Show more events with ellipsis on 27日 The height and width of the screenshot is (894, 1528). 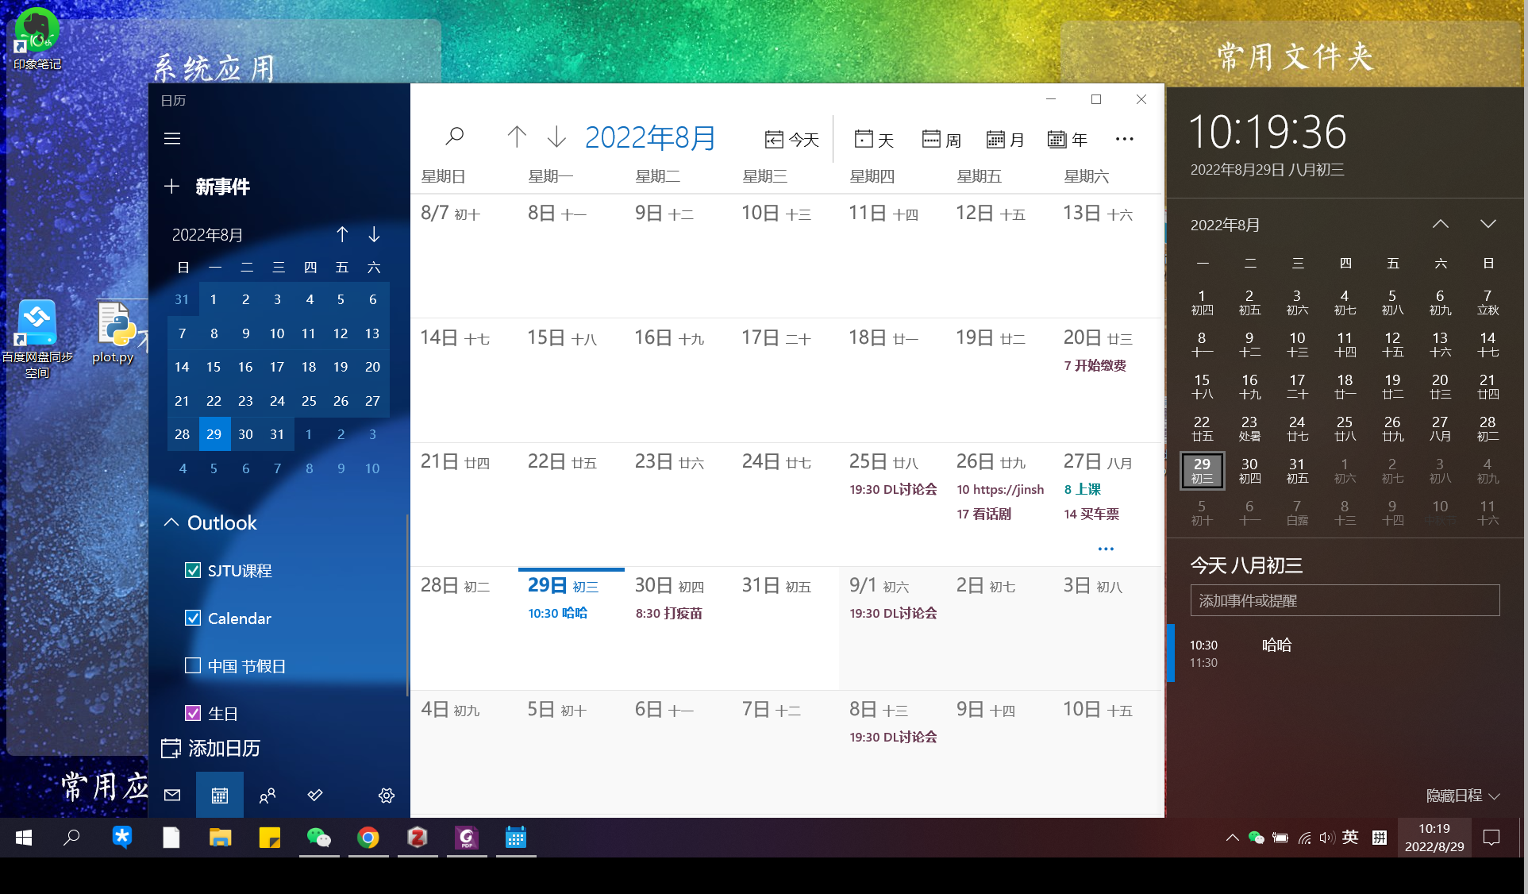(x=1106, y=549)
